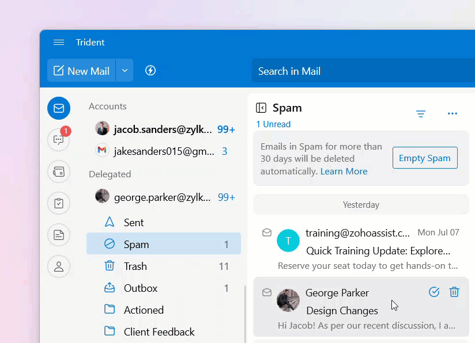The height and width of the screenshot is (343, 475).
Task: Open the tasks clipboard icon in sidebar
Action: [x=59, y=203]
